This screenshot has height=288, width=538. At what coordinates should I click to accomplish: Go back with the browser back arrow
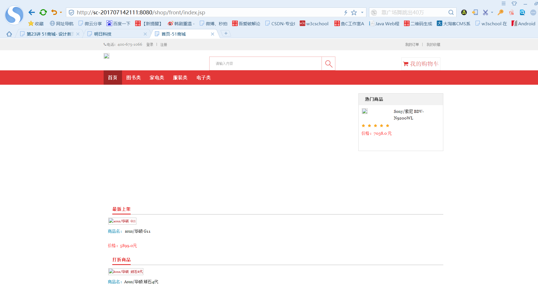point(32,12)
